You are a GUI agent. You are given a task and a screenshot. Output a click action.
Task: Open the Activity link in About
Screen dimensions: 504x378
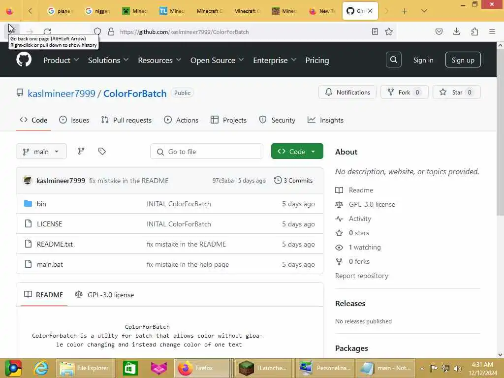tap(360, 219)
